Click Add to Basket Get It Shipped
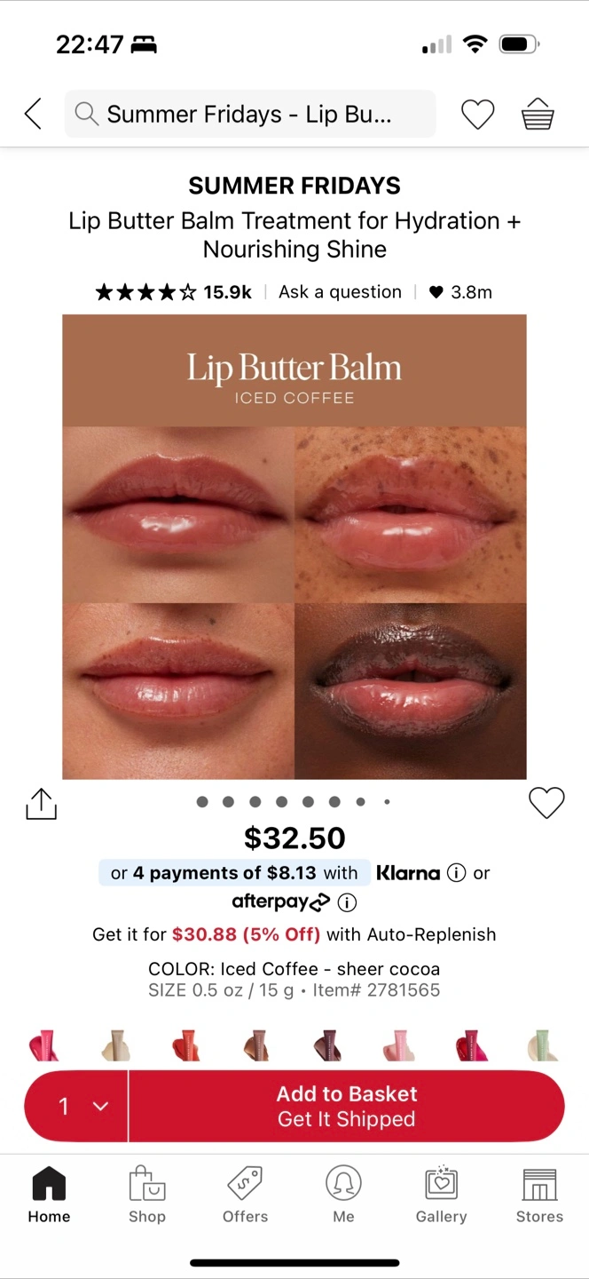The image size is (589, 1279). tap(347, 1106)
